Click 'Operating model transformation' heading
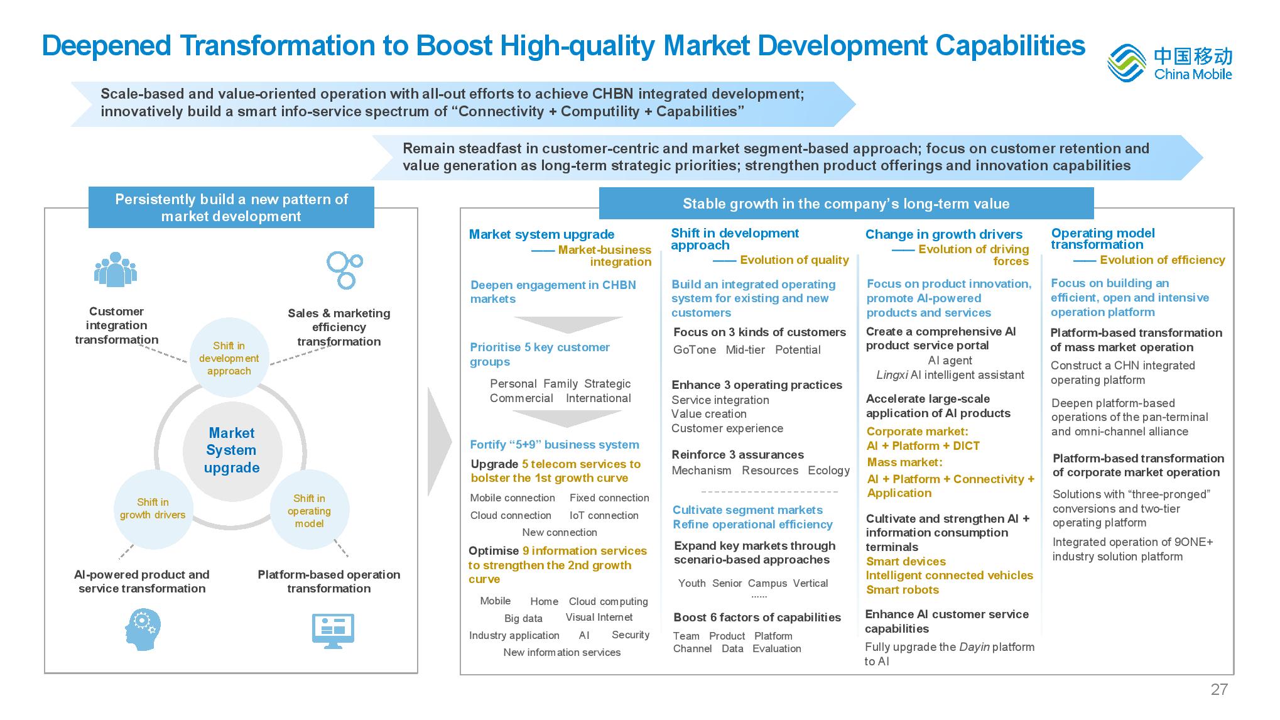 click(1103, 239)
